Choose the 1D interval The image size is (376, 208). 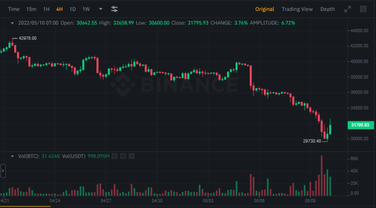point(72,9)
